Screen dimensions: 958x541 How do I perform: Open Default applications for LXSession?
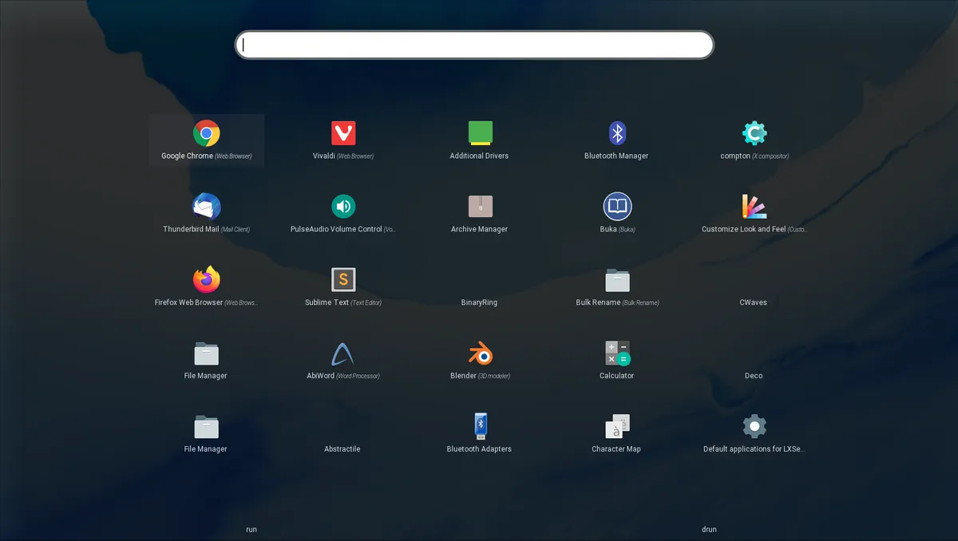click(754, 434)
